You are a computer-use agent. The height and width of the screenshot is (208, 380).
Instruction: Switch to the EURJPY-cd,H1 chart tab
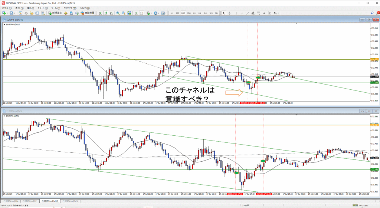(x=30, y=201)
